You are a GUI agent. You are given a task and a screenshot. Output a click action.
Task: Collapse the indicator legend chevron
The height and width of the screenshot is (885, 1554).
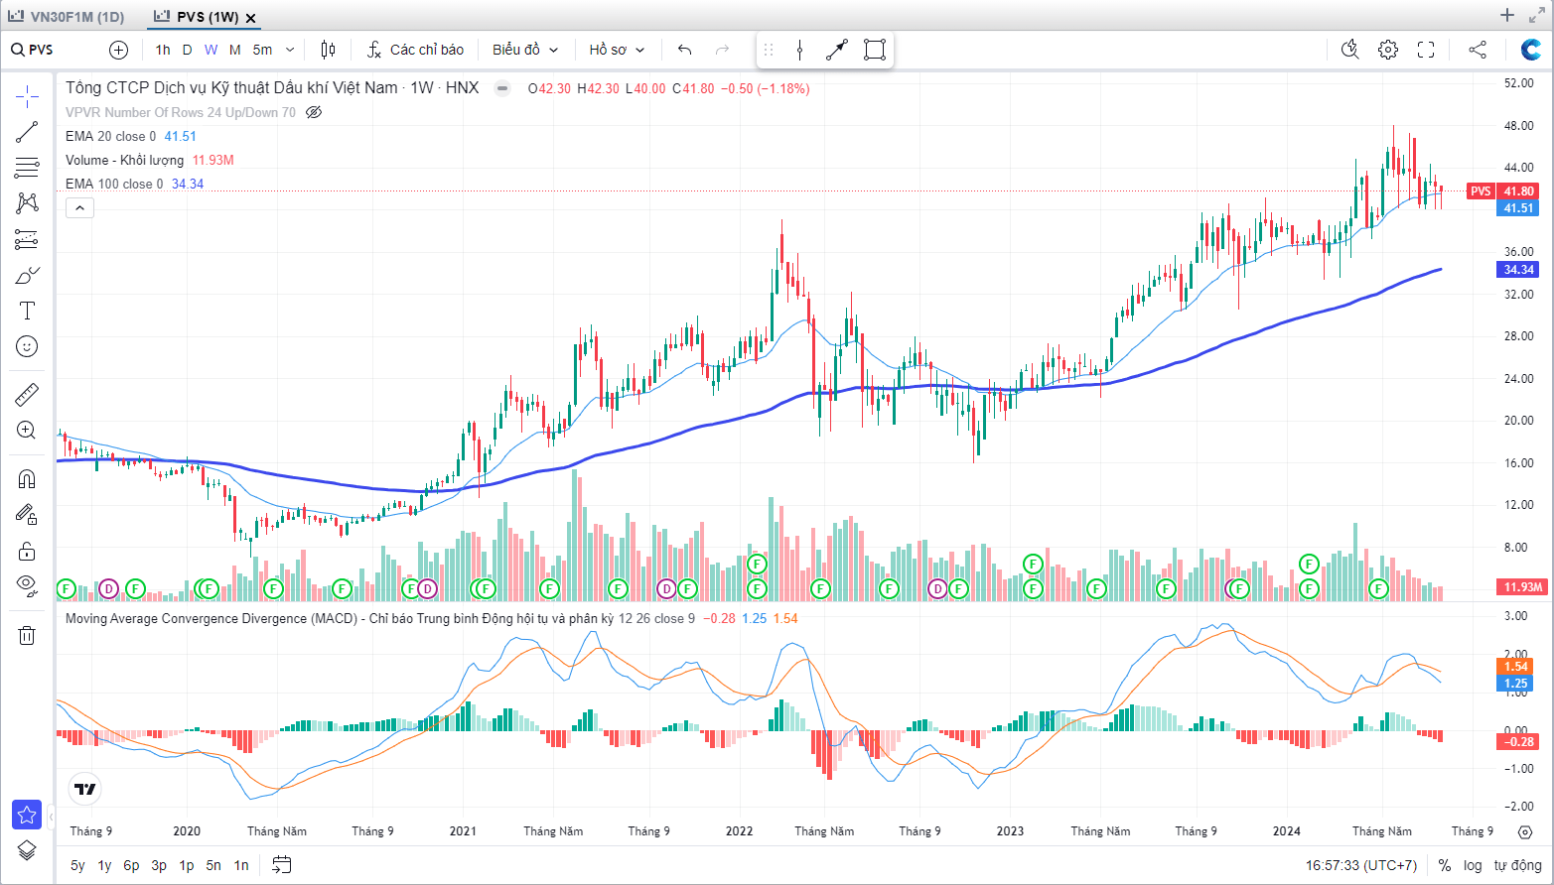tap(79, 207)
